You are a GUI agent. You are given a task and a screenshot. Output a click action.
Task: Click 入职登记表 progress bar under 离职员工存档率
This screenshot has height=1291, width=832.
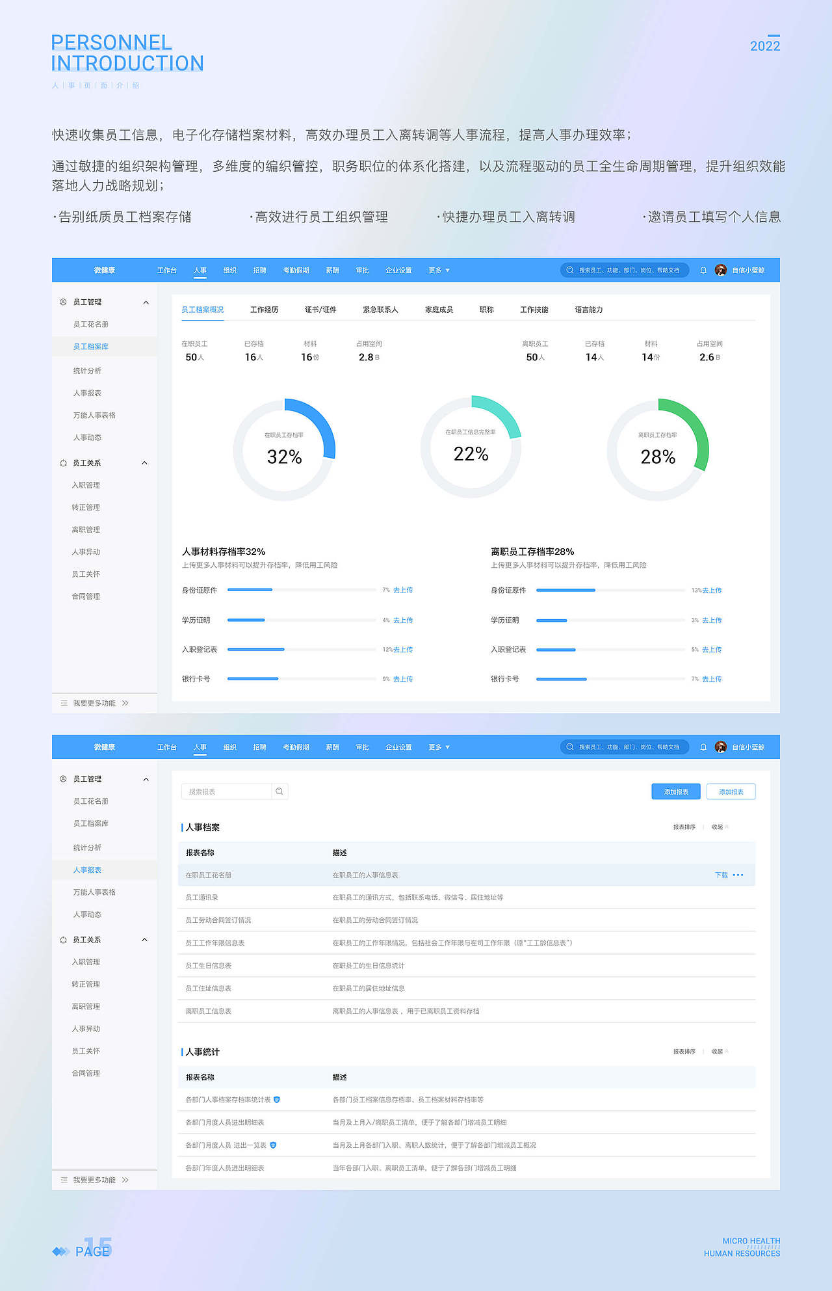pos(610,650)
